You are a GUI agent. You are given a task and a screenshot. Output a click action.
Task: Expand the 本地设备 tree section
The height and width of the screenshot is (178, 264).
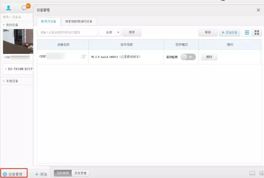point(4,81)
